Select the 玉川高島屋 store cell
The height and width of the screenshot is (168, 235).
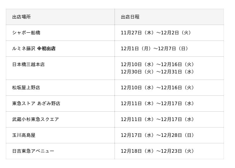click(x=24, y=135)
